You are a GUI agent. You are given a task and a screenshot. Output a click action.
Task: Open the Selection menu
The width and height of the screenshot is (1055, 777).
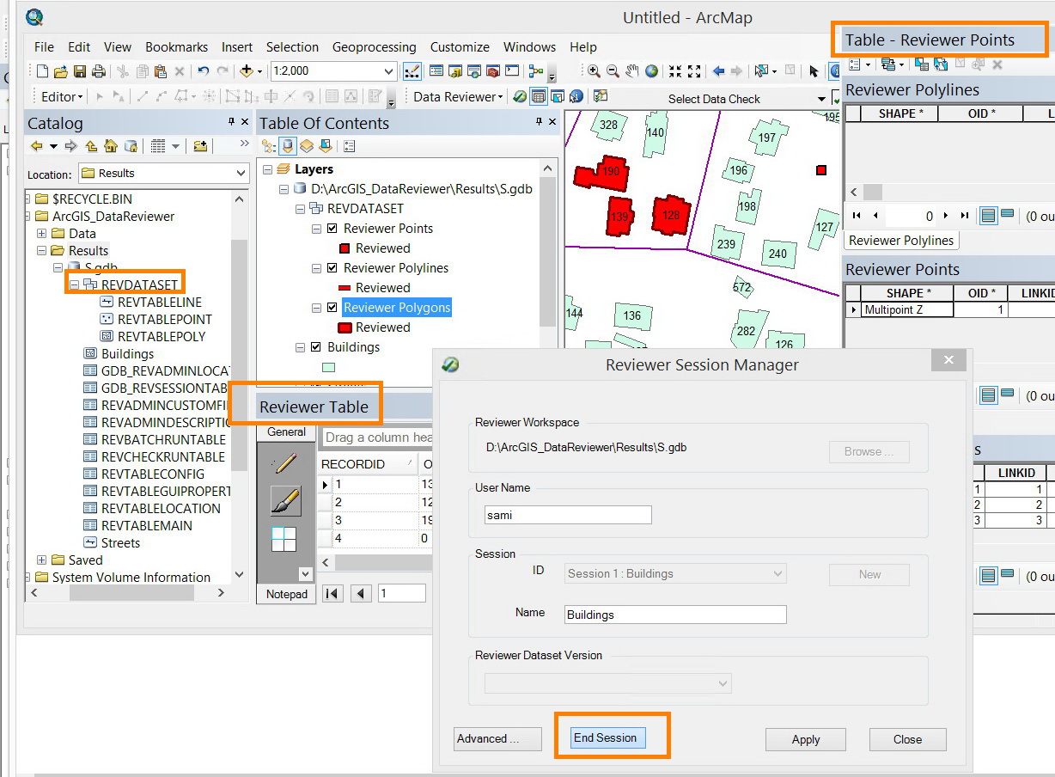click(292, 47)
